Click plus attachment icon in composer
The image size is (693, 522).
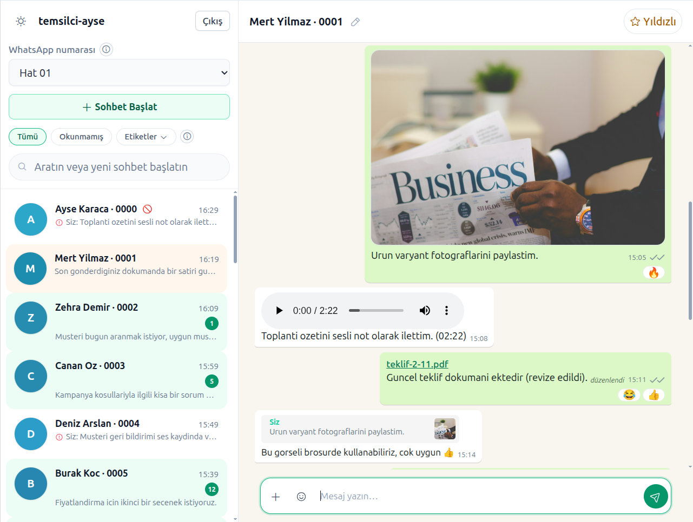pos(275,497)
